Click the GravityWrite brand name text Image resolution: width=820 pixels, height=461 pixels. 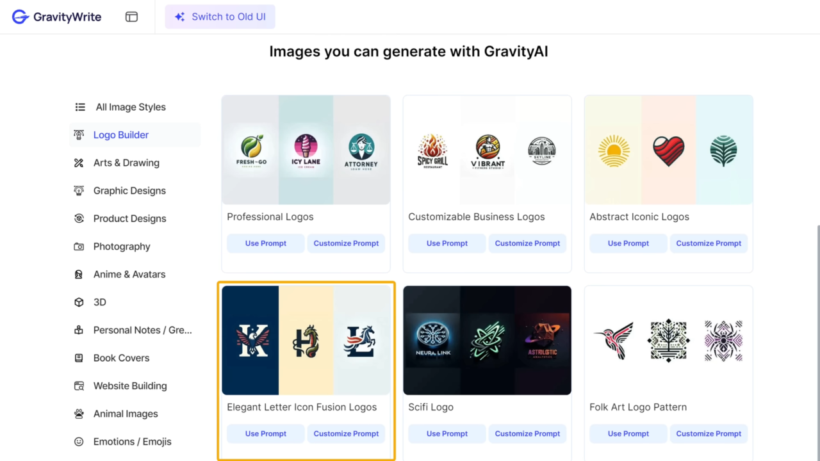coord(67,17)
